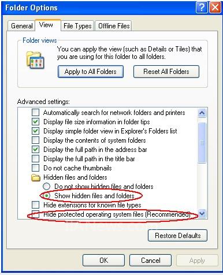Uncheck Display file size information in folder tips
Image resolution: width=223 pixels, height=275 pixels.
coord(36,122)
